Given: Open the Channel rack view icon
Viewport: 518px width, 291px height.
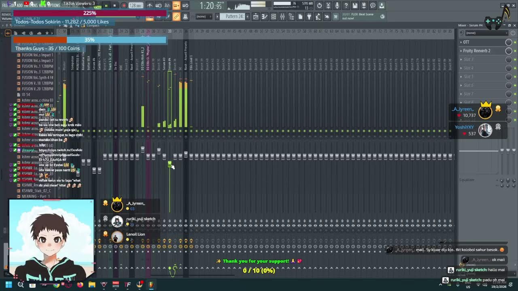Looking at the screenshot, I should pyautogui.click(x=274, y=17).
